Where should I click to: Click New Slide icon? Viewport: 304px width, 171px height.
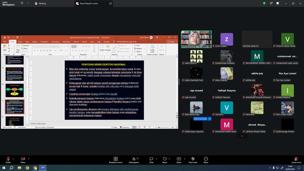(18, 48)
